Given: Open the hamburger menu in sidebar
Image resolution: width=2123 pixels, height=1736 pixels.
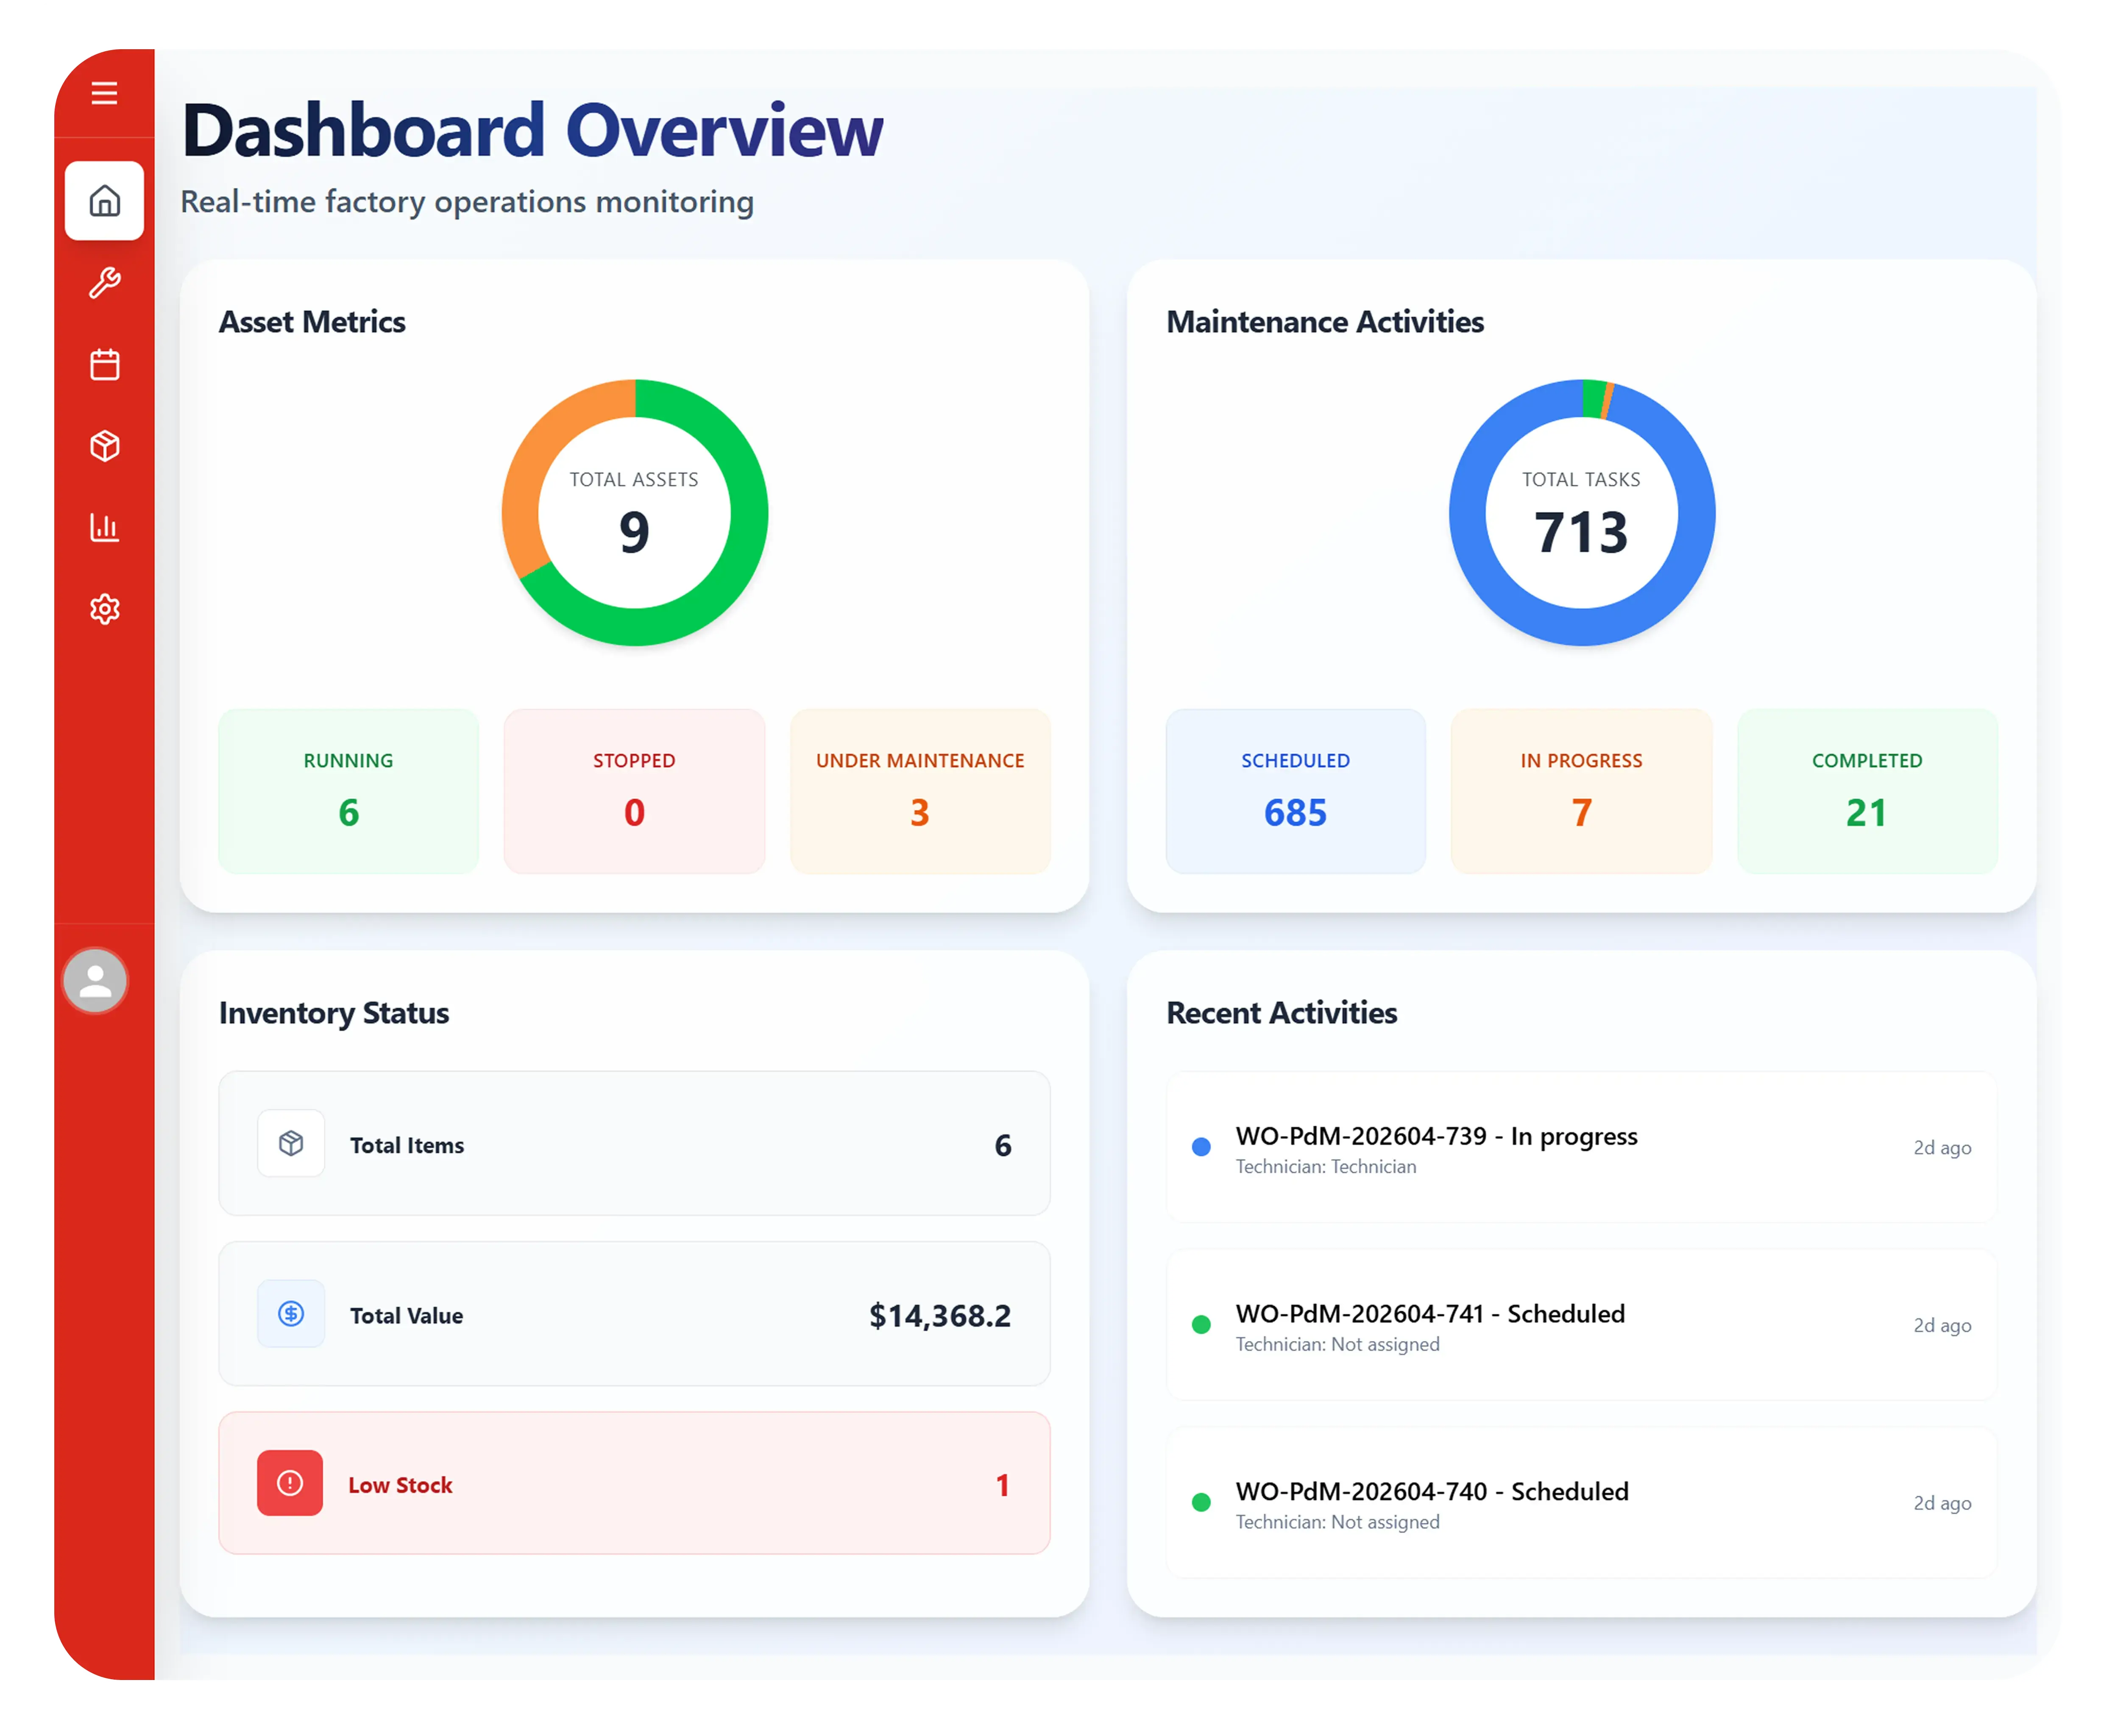Looking at the screenshot, I should point(104,93).
